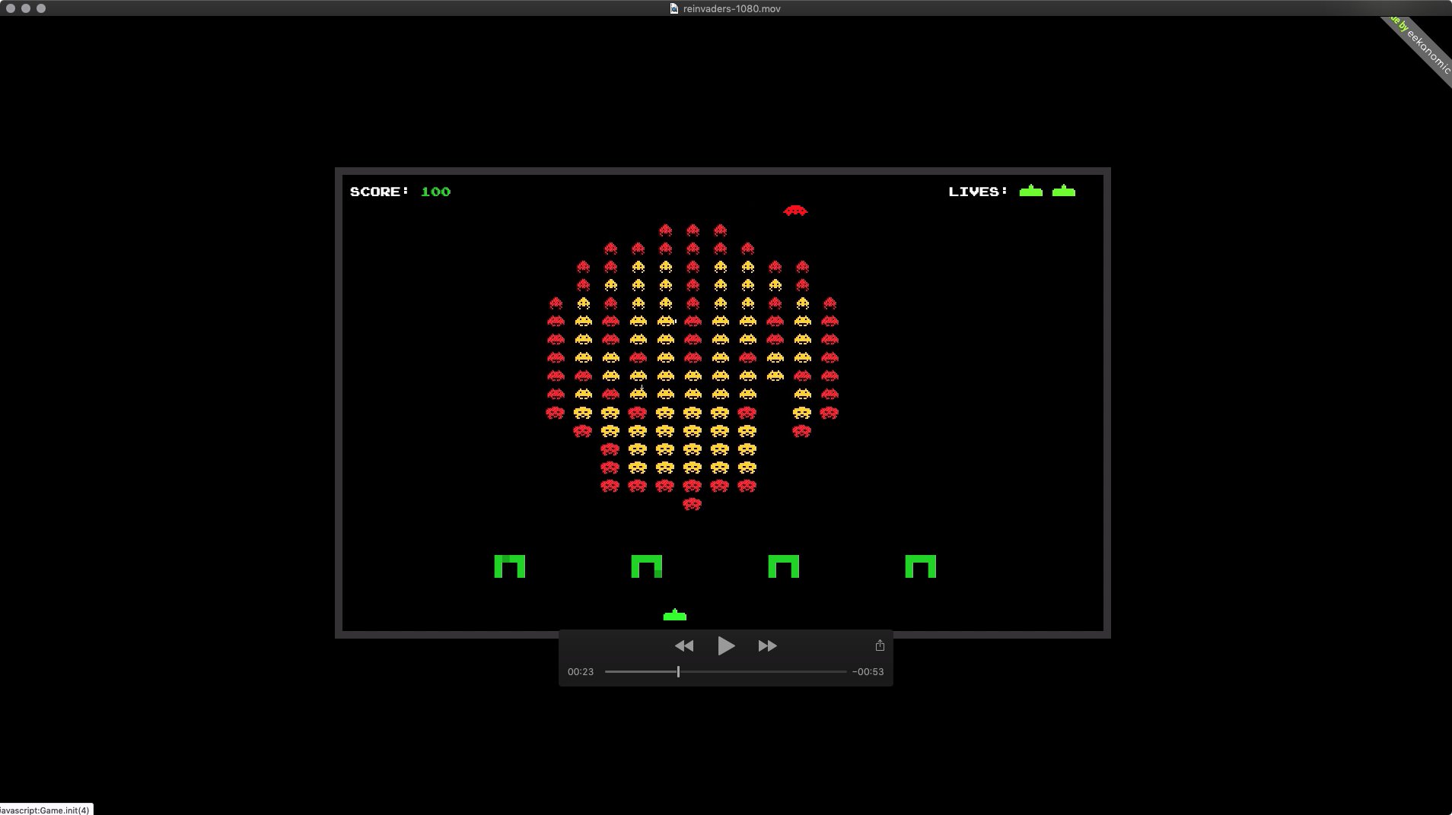The height and width of the screenshot is (815, 1452).
Task: Click the playback progress scrubber handle
Action: click(678, 672)
